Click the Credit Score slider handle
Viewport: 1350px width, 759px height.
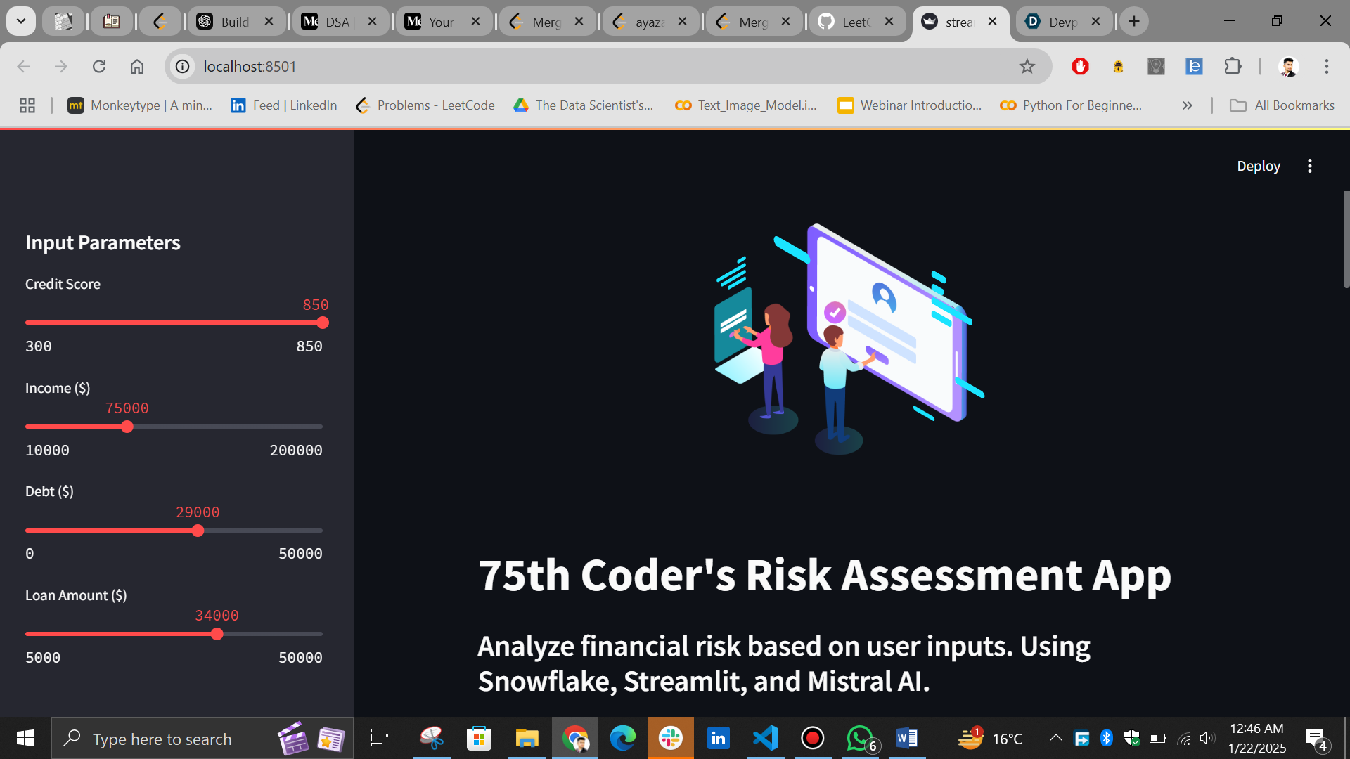(x=323, y=323)
